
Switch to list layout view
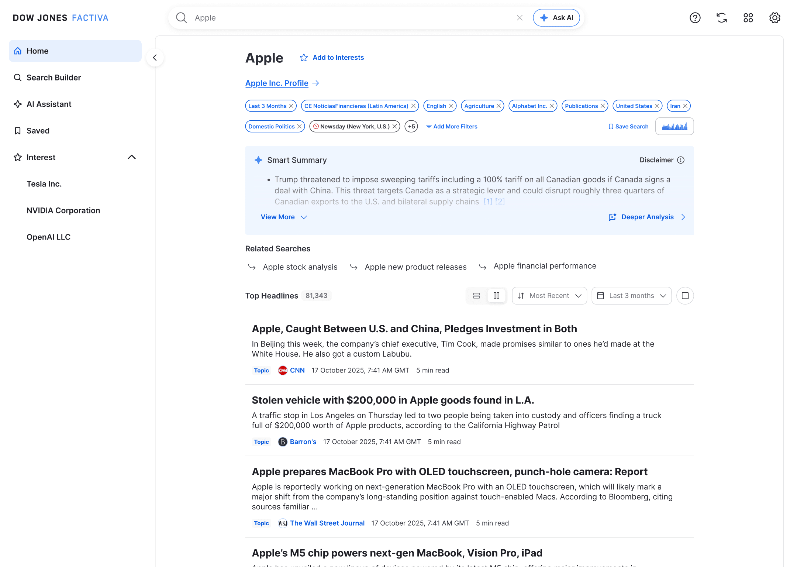point(476,296)
